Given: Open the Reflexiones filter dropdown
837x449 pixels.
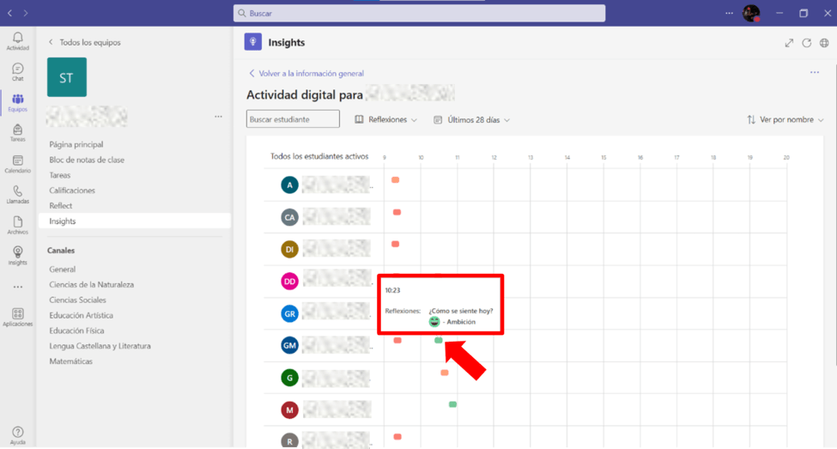Looking at the screenshot, I should [386, 120].
